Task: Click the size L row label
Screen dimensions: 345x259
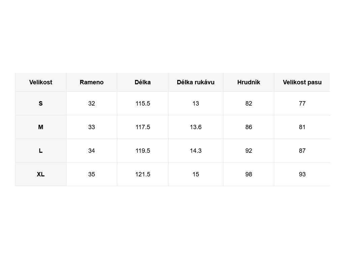Action: (41, 151)
